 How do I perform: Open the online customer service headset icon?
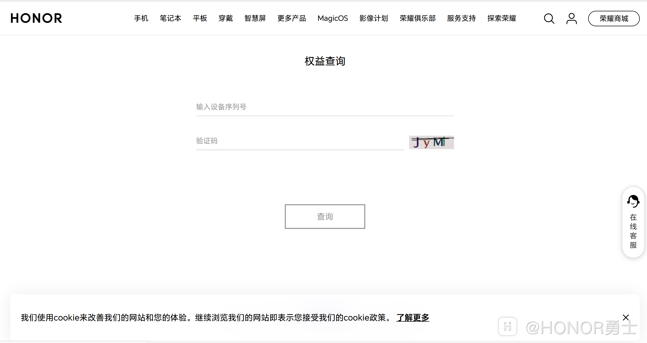633,201
